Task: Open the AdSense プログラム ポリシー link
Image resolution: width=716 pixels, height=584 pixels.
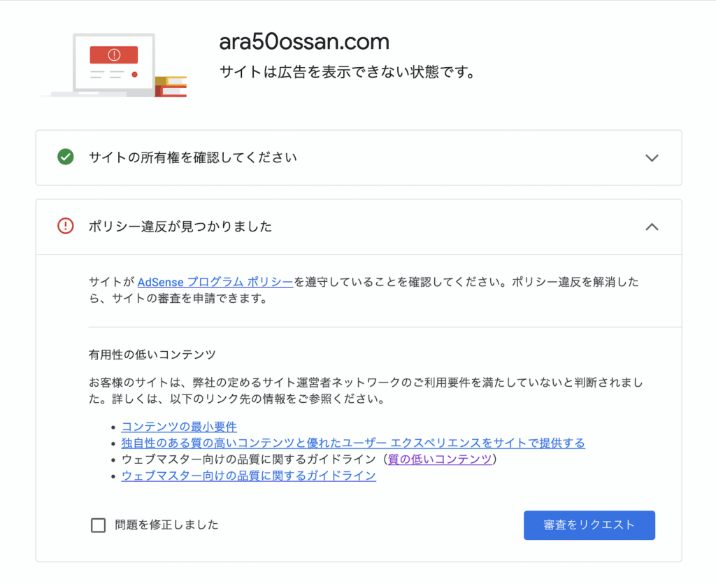Action: point(215,283)
